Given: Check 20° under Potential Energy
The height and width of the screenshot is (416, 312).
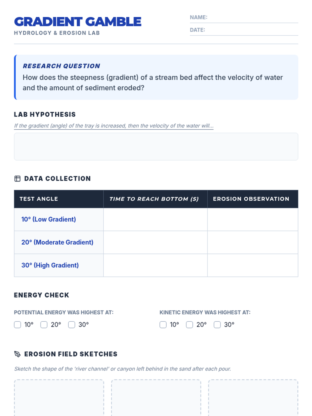Looking at the screenshot, I should coord(44,325).
